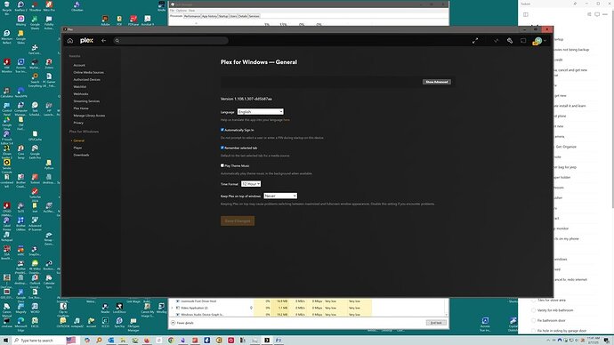Toggle Remember selected tab checkbox
This screenshot has height=345, width=614.
[x=222, y=148]
